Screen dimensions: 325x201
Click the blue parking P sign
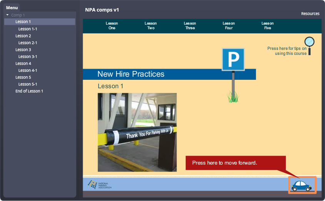(233, 59)
